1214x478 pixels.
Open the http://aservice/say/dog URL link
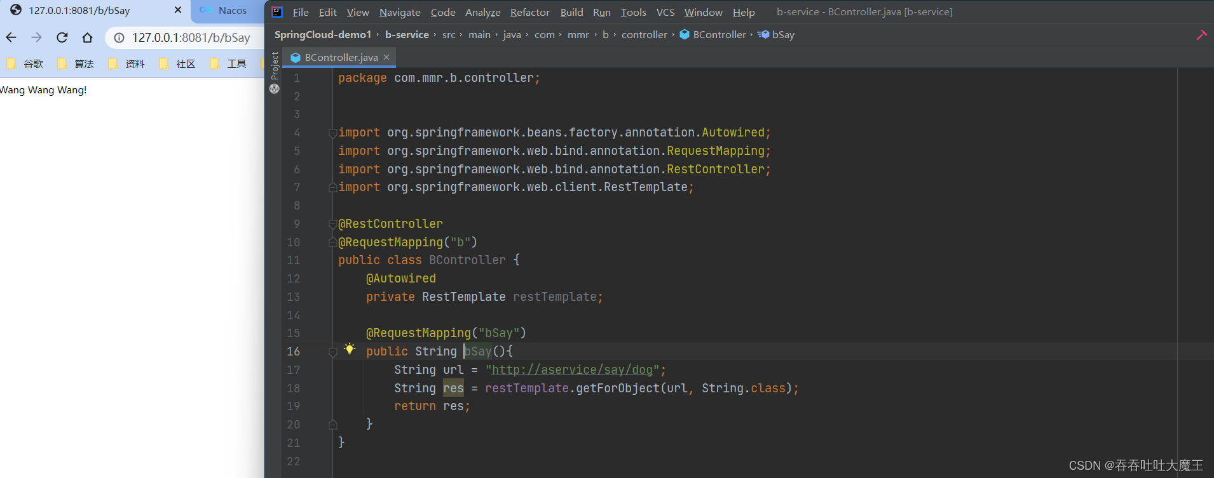point(572,370)
